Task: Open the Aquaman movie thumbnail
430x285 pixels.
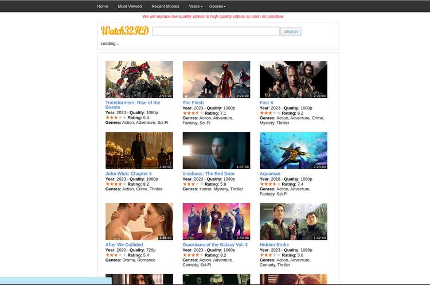Action: coord(294,150)
